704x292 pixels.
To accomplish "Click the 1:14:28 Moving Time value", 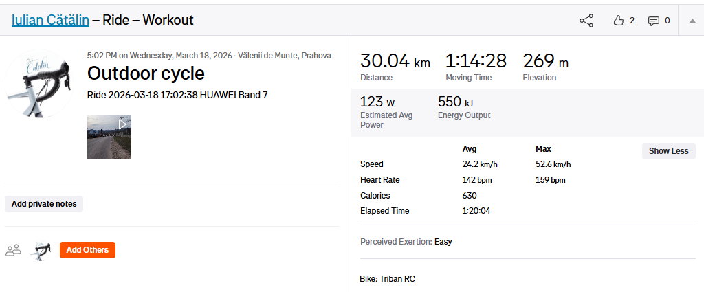I will (476, 61).
